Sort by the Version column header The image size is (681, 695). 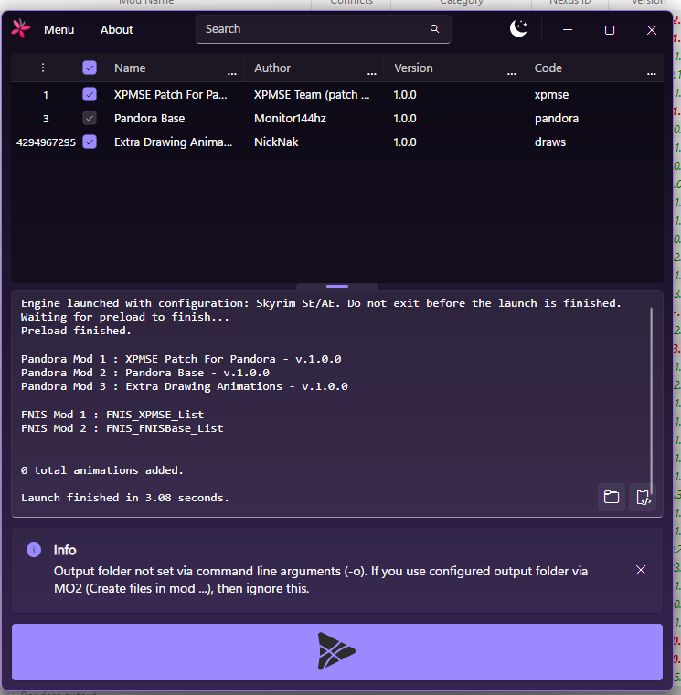[x=413, y=68]
